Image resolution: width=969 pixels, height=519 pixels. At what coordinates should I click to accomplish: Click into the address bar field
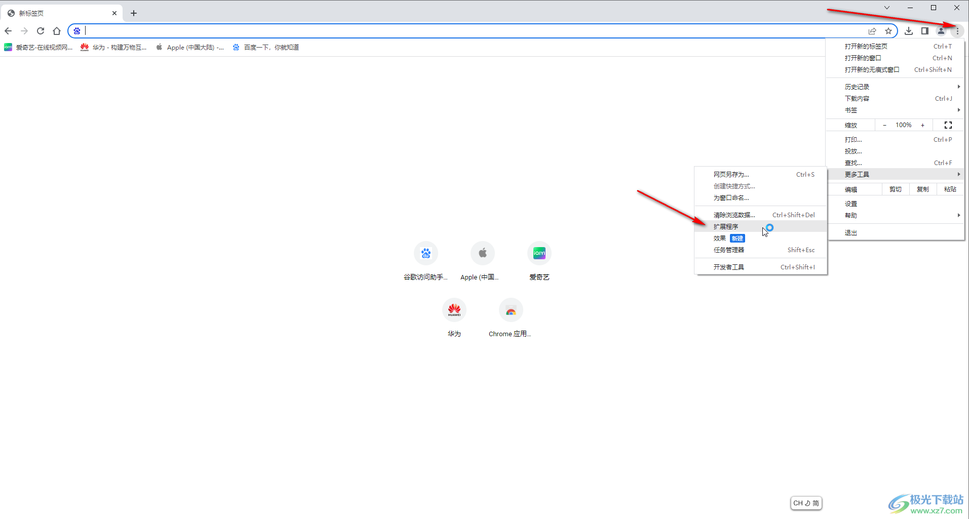point(456,31)
